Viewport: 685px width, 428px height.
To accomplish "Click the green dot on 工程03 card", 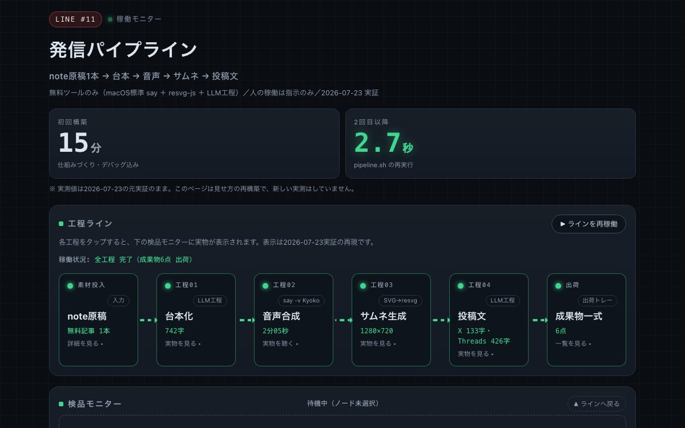I will (x=363, y=285).
